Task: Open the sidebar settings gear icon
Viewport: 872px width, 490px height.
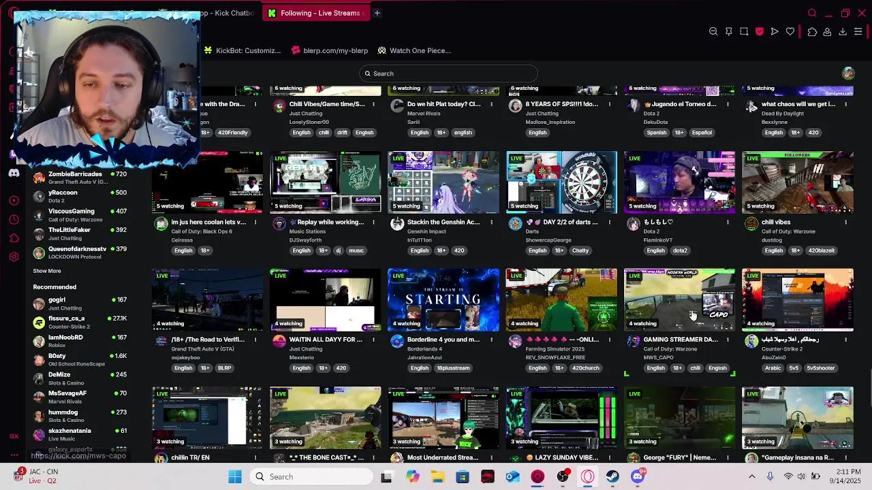Action: tap(14, 257)
